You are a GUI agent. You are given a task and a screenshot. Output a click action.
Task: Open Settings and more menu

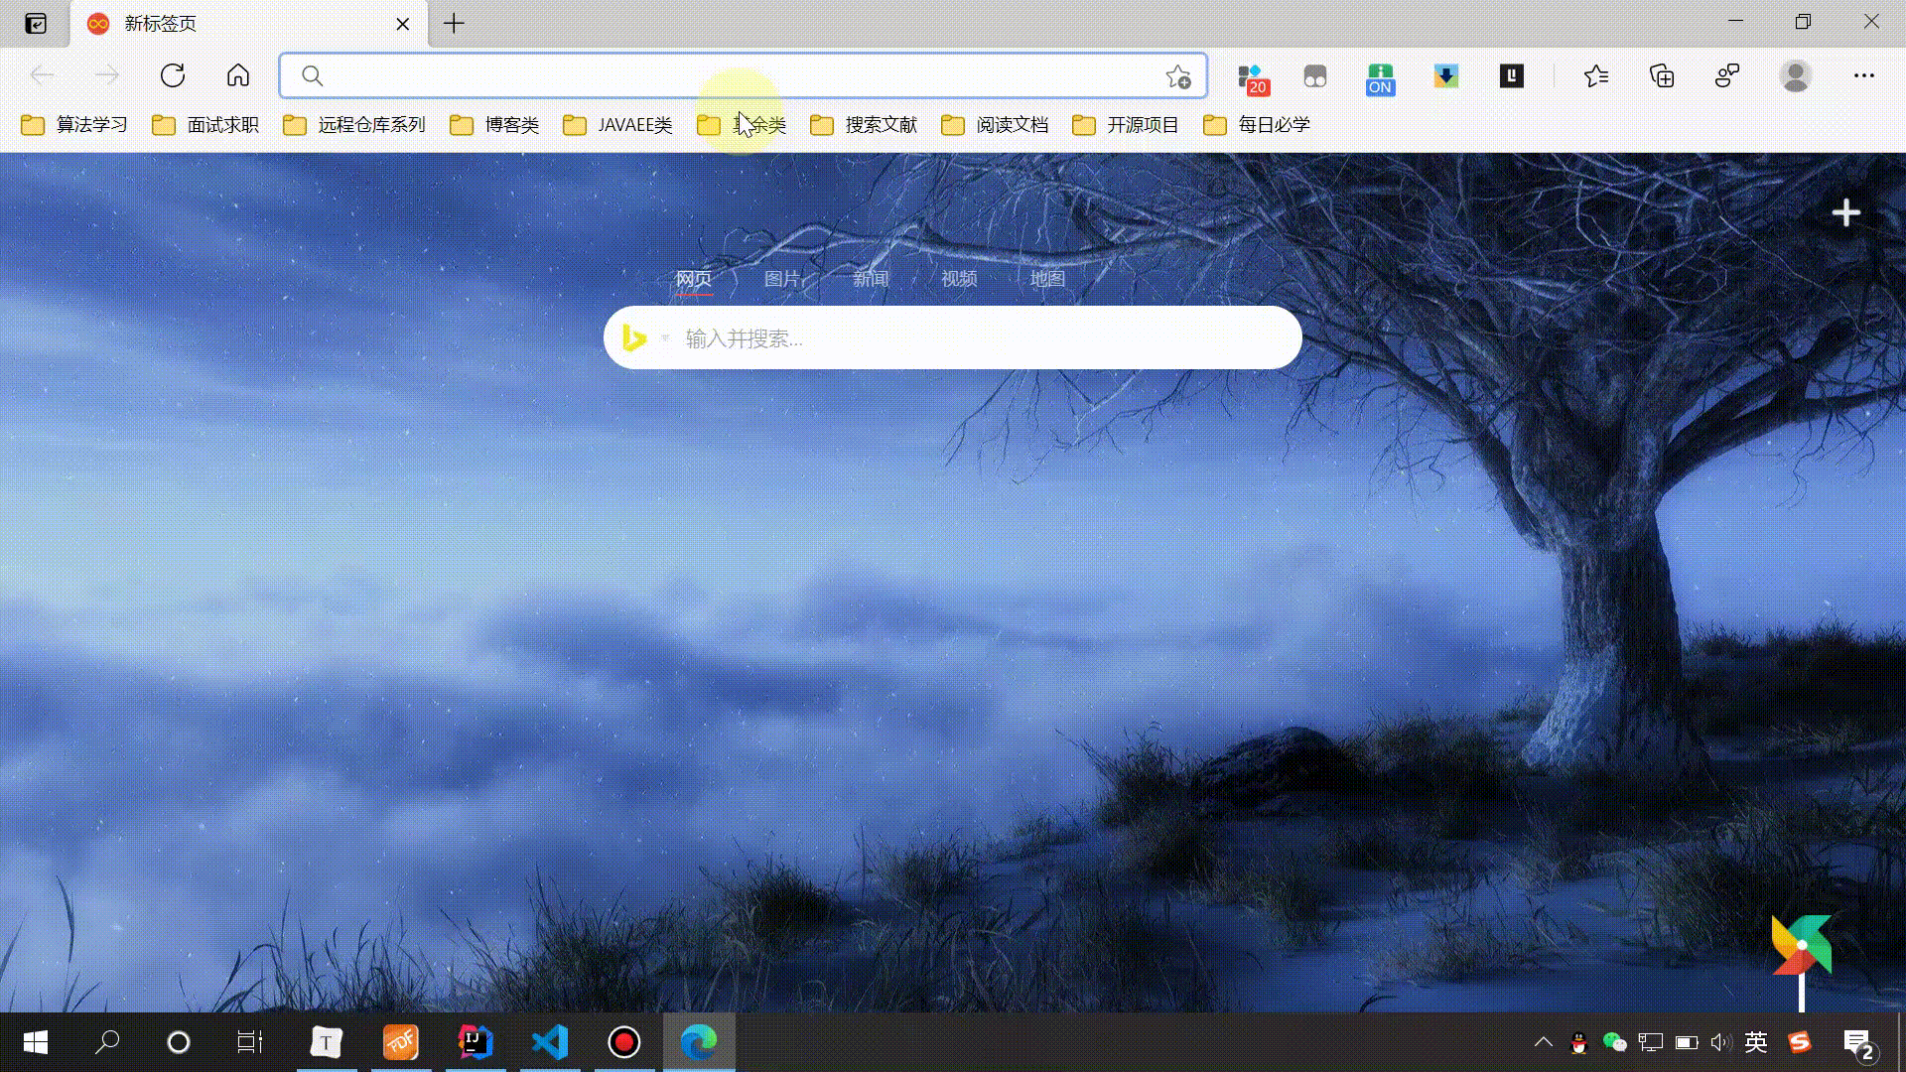[x=1863, y=76]
